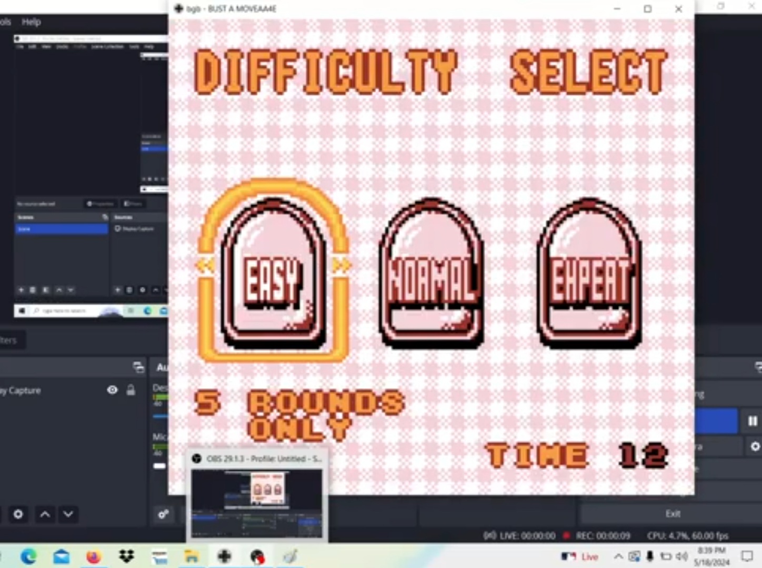762x568 pixels.
Task: Move source down with the down arrow
Action: point(68,514)
